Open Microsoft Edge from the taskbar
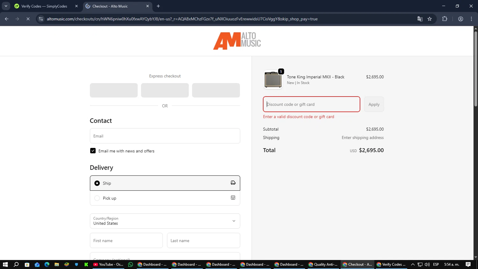 pyautogui.click(x=47, y=265)
